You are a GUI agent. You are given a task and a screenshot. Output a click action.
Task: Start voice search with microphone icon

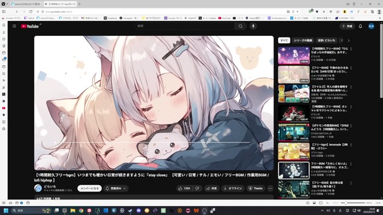coord(253,26)
